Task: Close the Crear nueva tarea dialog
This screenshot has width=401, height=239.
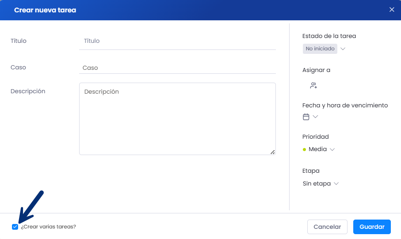Action: 392,10
